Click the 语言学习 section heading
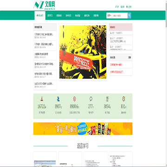 83,146
